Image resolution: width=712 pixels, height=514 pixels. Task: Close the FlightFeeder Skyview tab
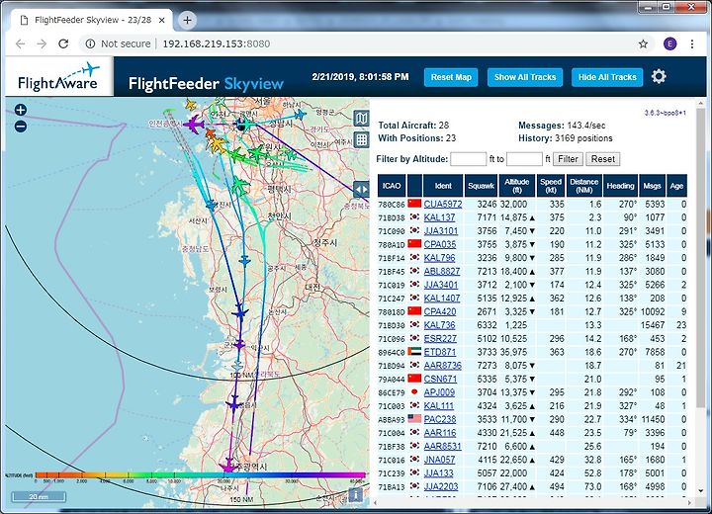pos(161,20)
